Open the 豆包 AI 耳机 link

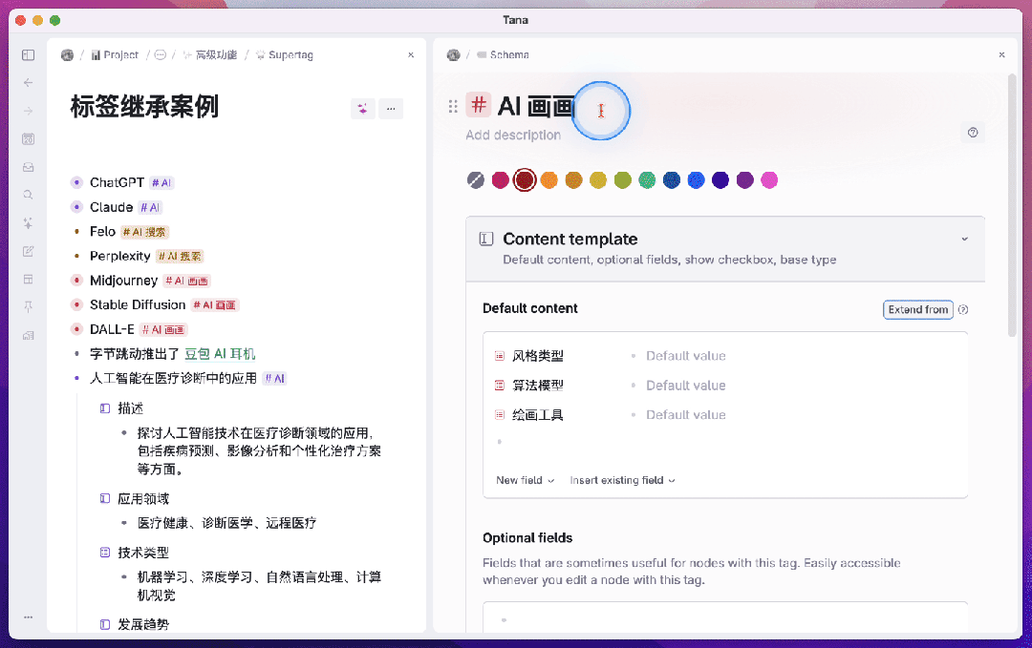(220, 354)
